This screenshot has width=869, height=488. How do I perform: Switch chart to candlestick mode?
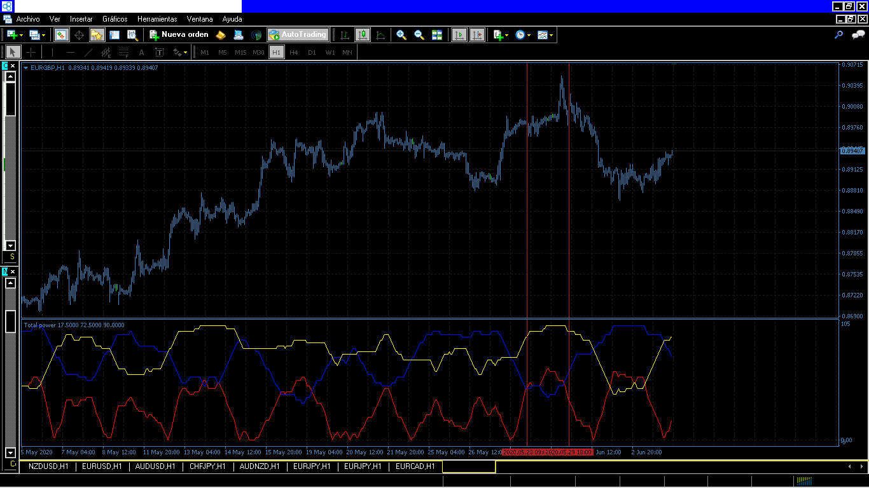tap(363, 35)
